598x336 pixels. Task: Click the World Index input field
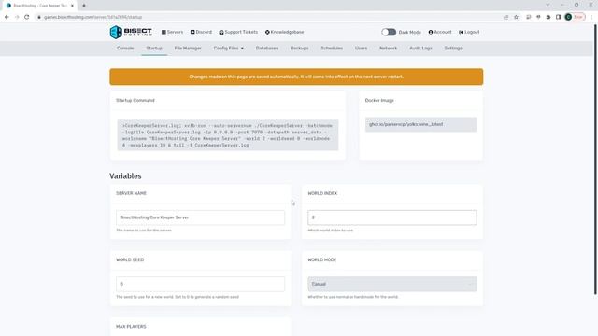coord(392,217)
